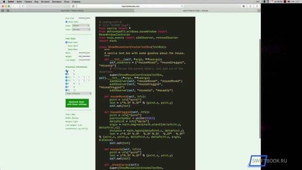Click the class ShowMouseCoordinatesTextBox code line
Viewport: 302px width, 170px height.
133,47
